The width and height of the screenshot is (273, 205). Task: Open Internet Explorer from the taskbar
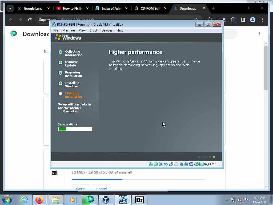tap(24, 200)
